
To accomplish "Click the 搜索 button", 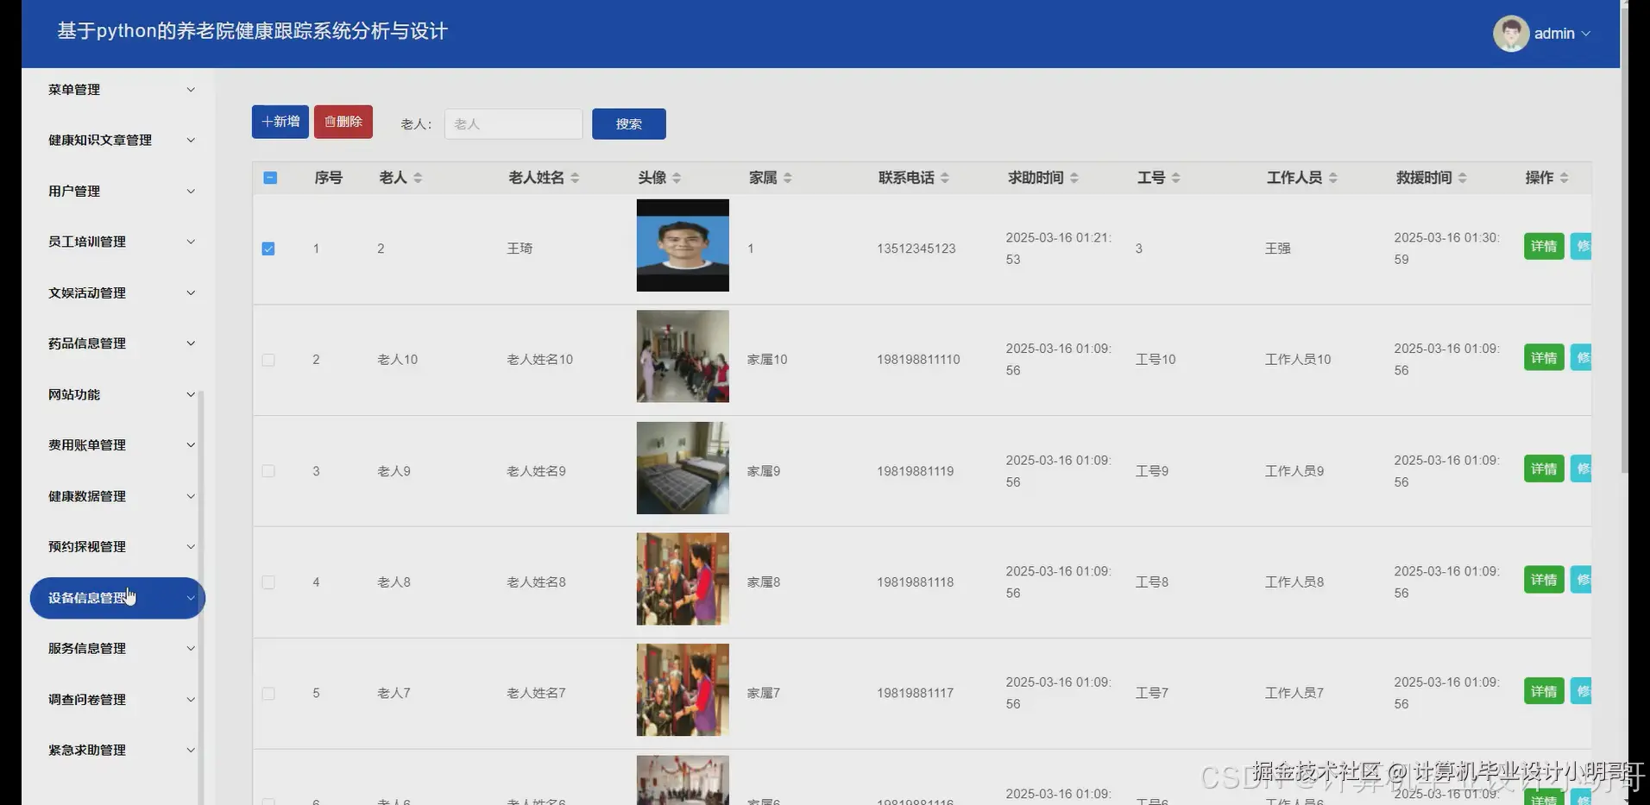I will click(629, 124).
